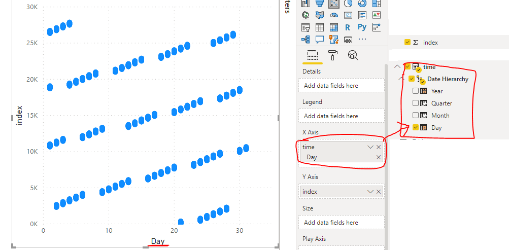
Task: Select the matrix visual
Action: (x=334, y=27)
